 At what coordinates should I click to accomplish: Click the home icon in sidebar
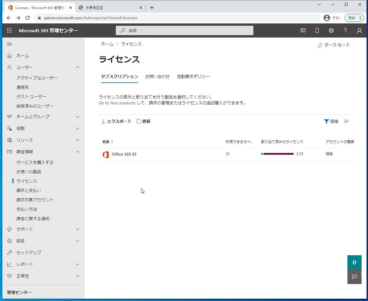point(9,56)
